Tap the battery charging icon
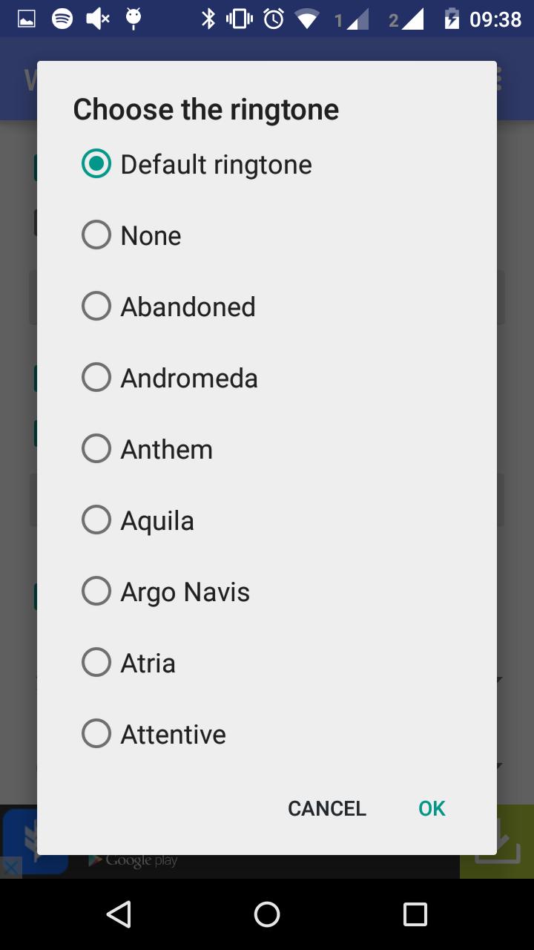The image size is (534, 950). point(452,19)
